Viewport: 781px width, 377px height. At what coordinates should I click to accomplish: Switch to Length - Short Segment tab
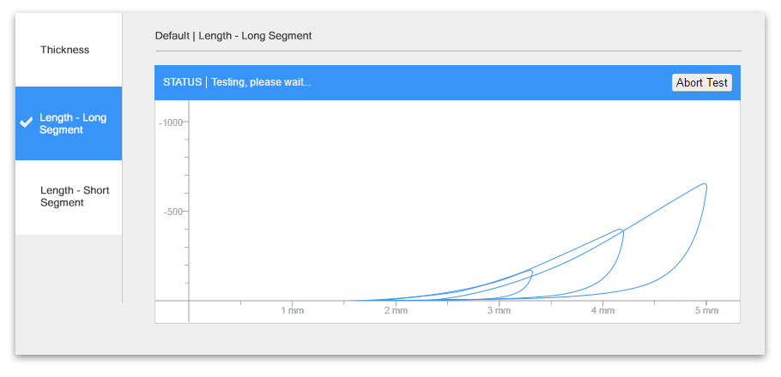[74, 196]
